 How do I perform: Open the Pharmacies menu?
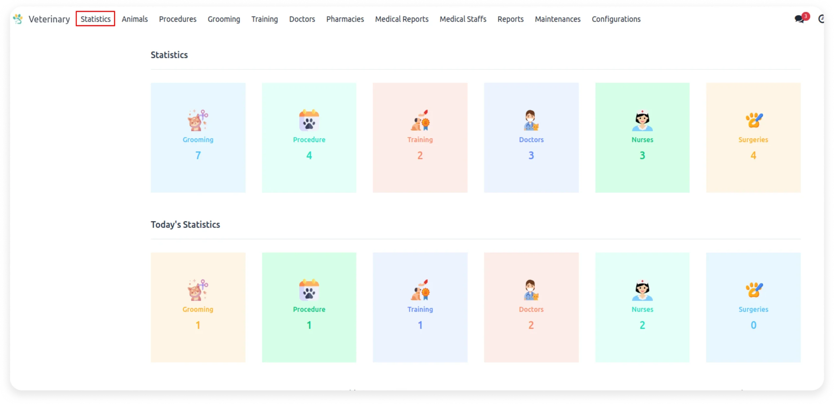point(345,19)
